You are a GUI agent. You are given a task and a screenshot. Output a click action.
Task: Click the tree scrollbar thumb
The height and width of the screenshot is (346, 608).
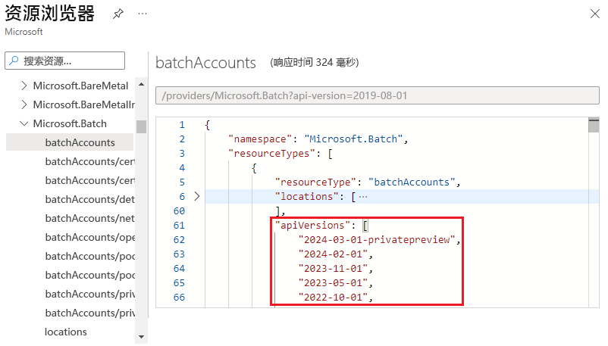pos(142,126)
